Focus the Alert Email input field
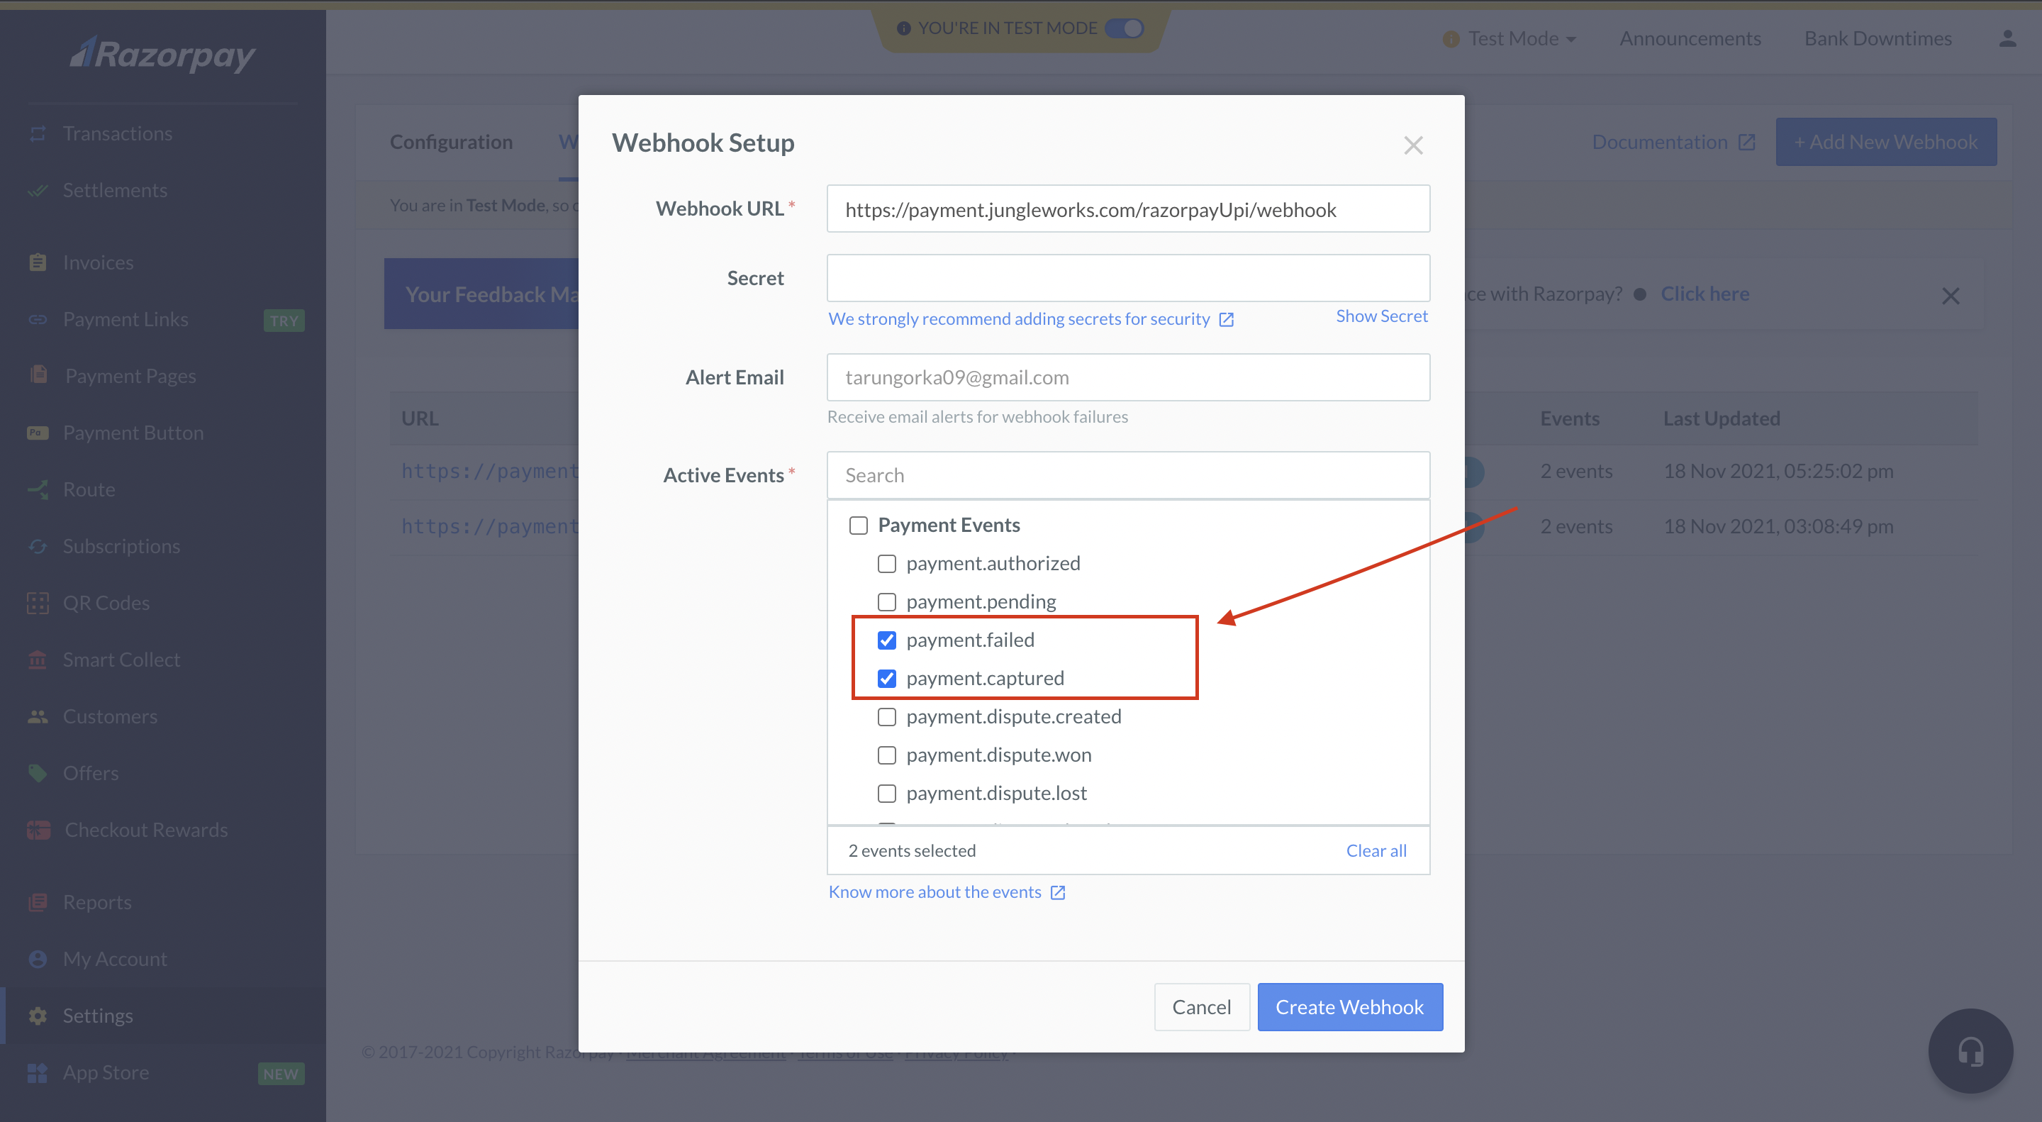 pos(1128,377)
